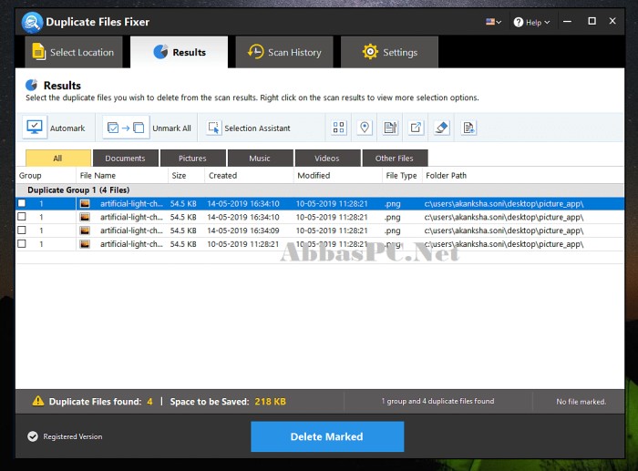Image resolution: width=638 pixels, height=471 pixels.
Task: Click the 'Space to be Saved: 218 KB' text
Action: click(228, 402)
